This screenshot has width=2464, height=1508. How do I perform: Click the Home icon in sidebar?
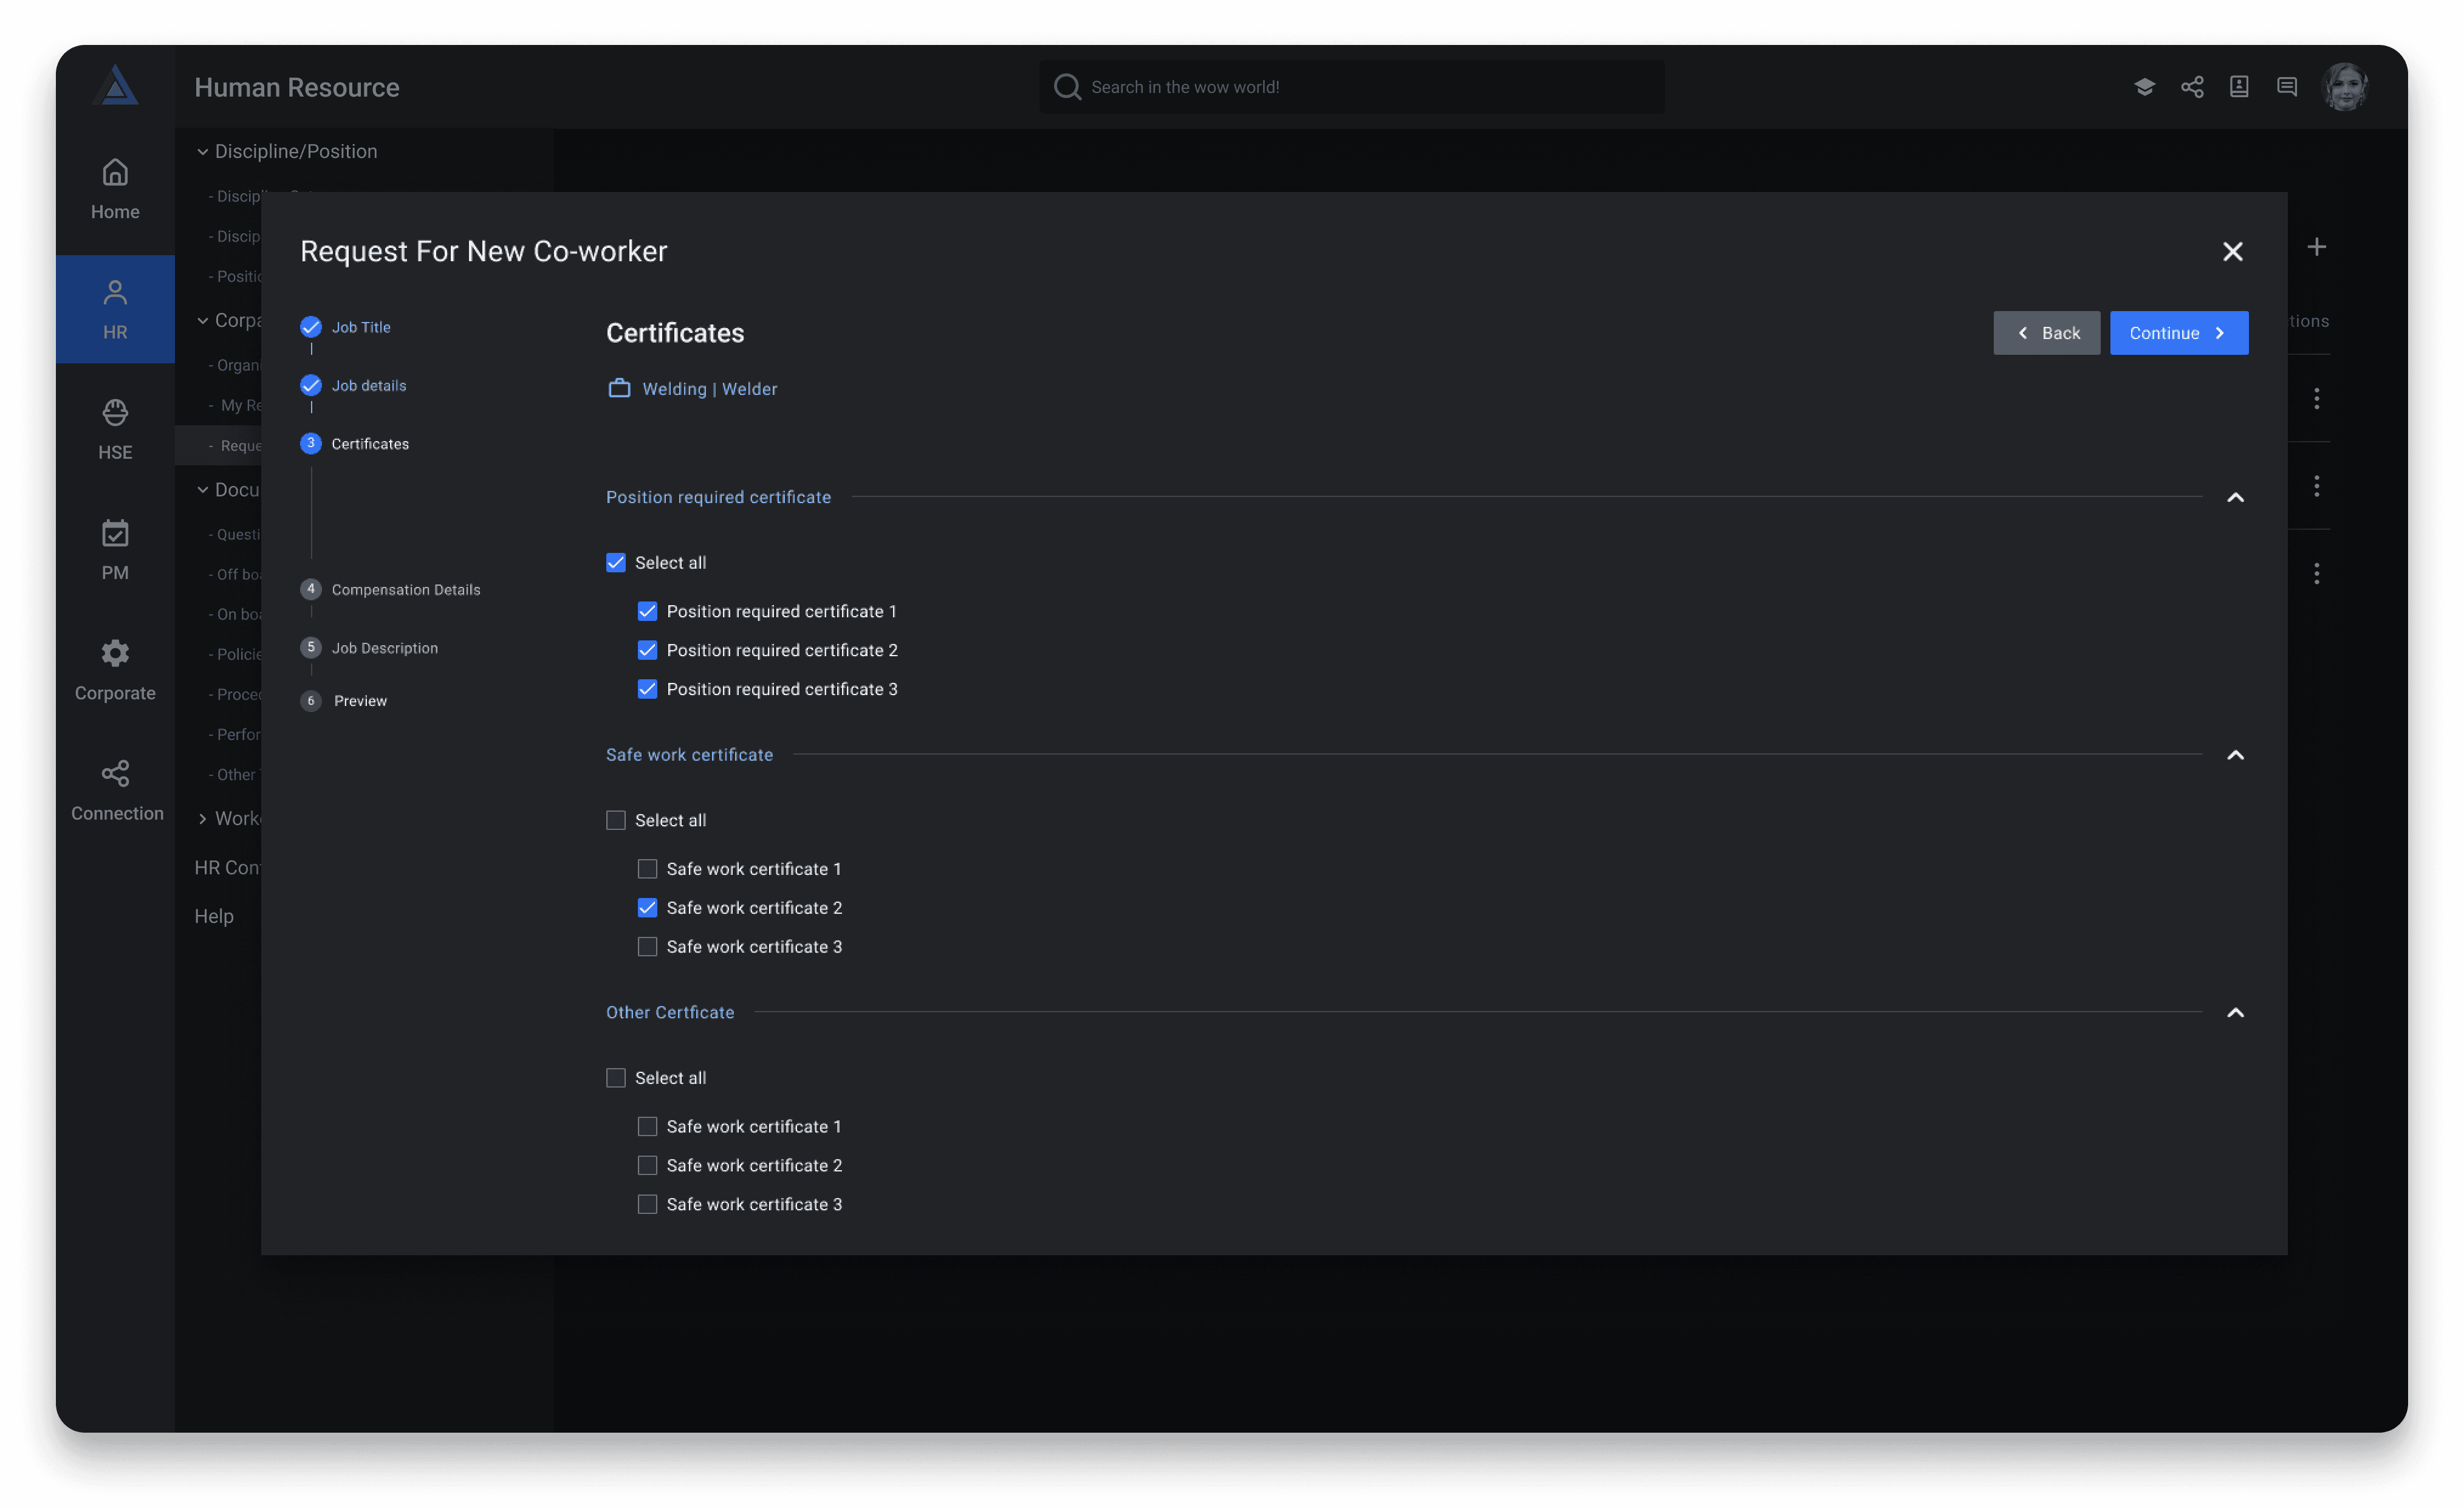coord(115,173)
